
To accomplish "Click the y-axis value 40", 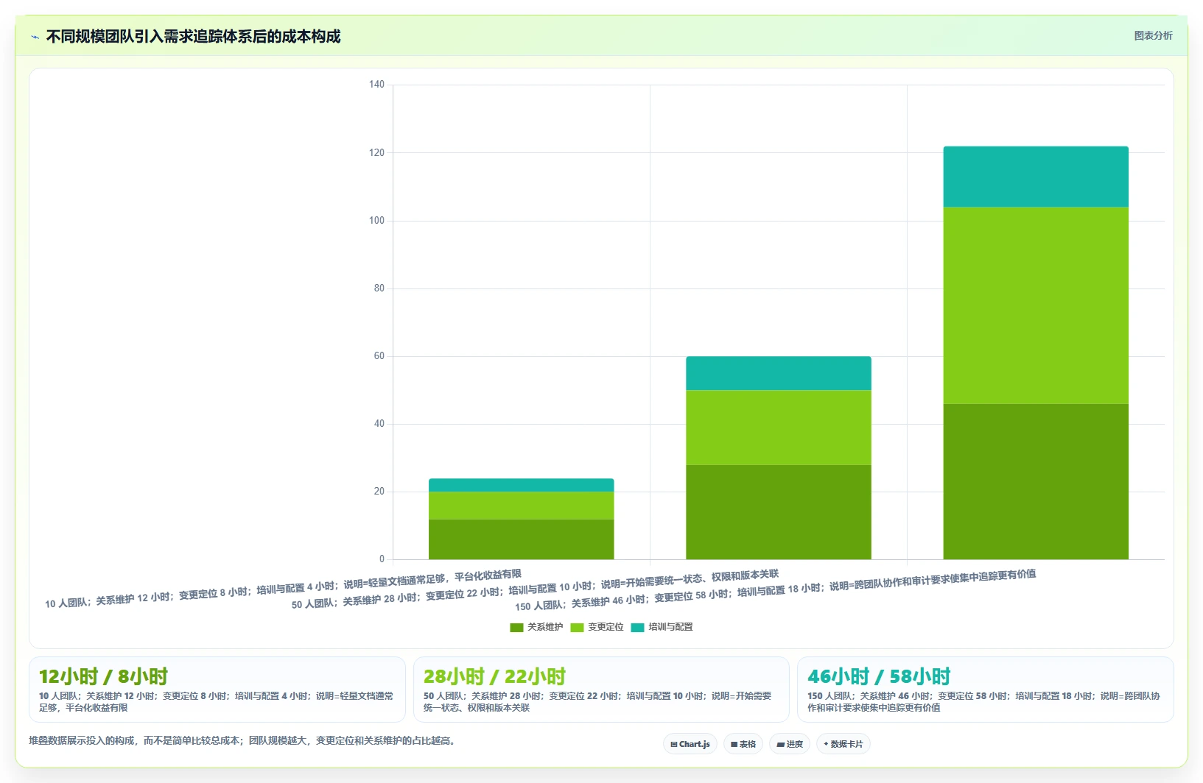I will (379, 423).
